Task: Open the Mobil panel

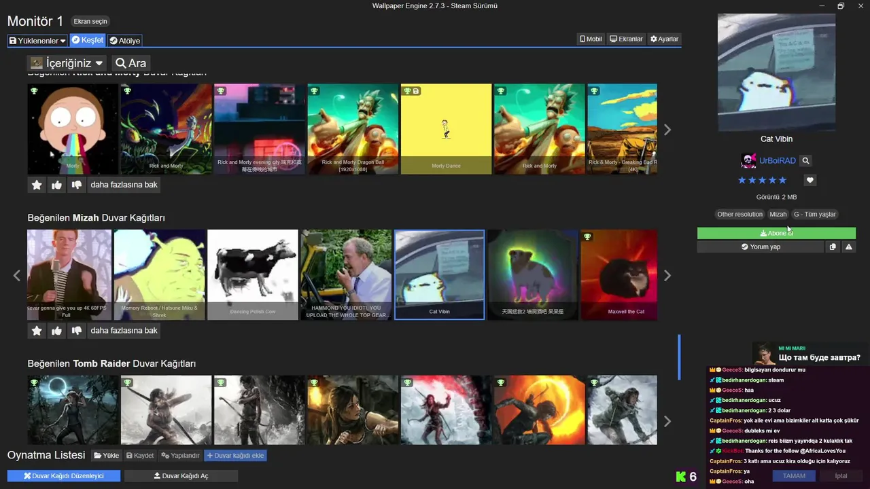Action: click(591, 39)
